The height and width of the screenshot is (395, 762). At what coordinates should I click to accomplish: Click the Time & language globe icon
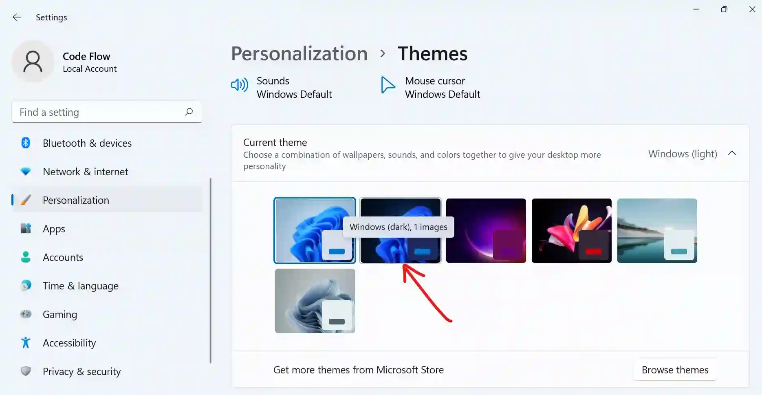[x=26, y=285]
